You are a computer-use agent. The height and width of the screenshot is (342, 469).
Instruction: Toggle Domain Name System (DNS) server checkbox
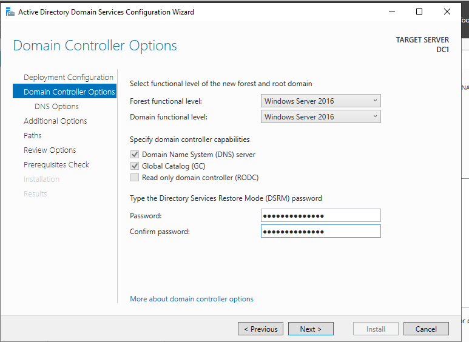pyautogui.click(x=135, y=155)
